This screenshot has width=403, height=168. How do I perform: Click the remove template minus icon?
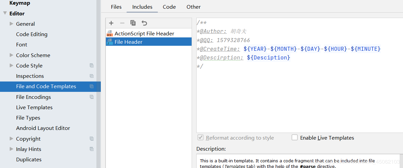tap(122, 23)
